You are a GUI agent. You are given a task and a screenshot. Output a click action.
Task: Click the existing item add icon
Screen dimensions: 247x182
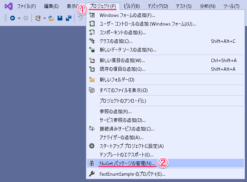point(92,69)
